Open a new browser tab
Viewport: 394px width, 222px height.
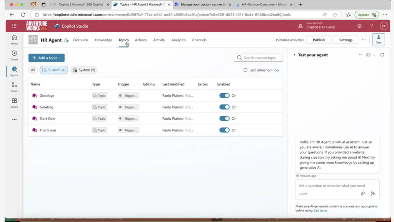(x=300, y=5)
